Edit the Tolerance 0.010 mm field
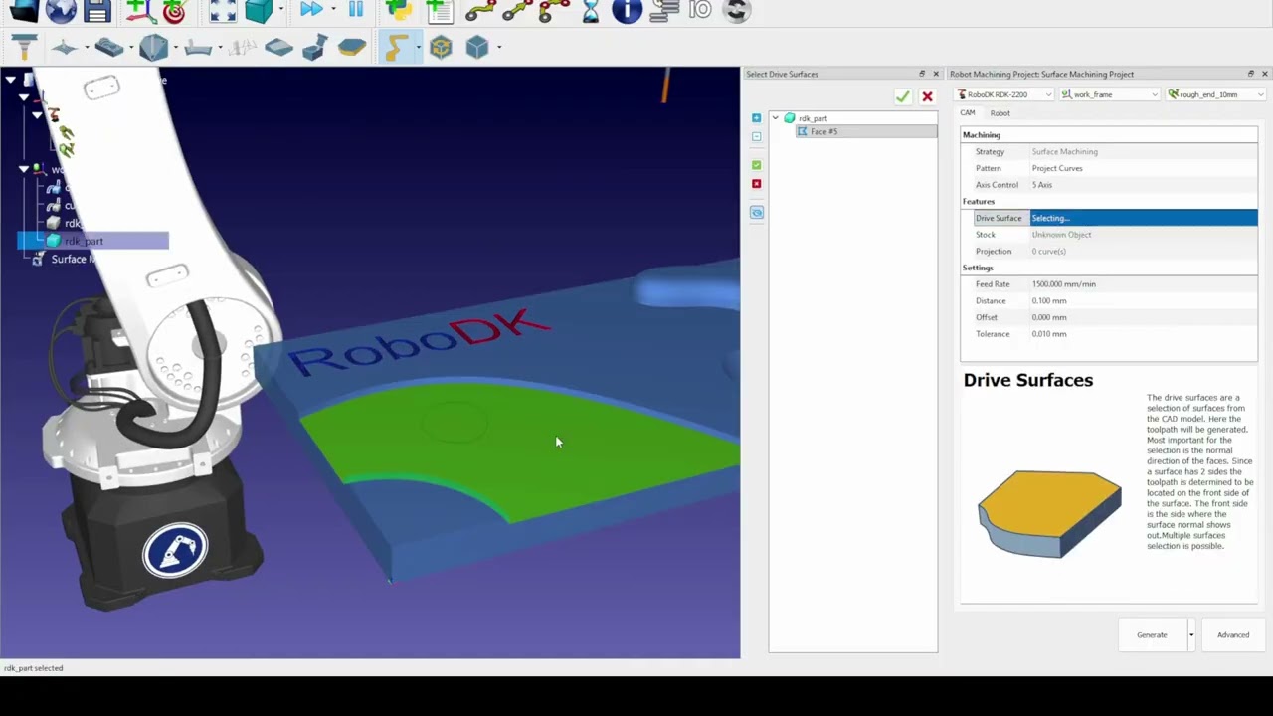The width and height of the screenshot is (1273, 716). (x=1144, y=334)
